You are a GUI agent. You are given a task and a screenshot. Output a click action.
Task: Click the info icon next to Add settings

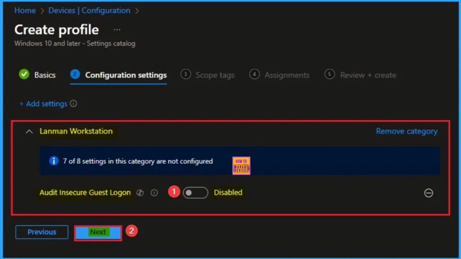pos(73,104)
